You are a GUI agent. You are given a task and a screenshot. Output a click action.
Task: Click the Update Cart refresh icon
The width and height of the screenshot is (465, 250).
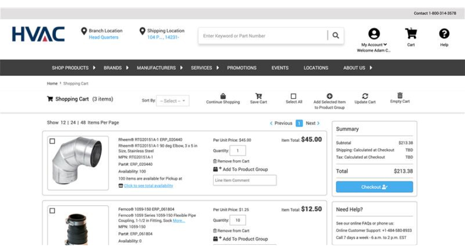365,96
